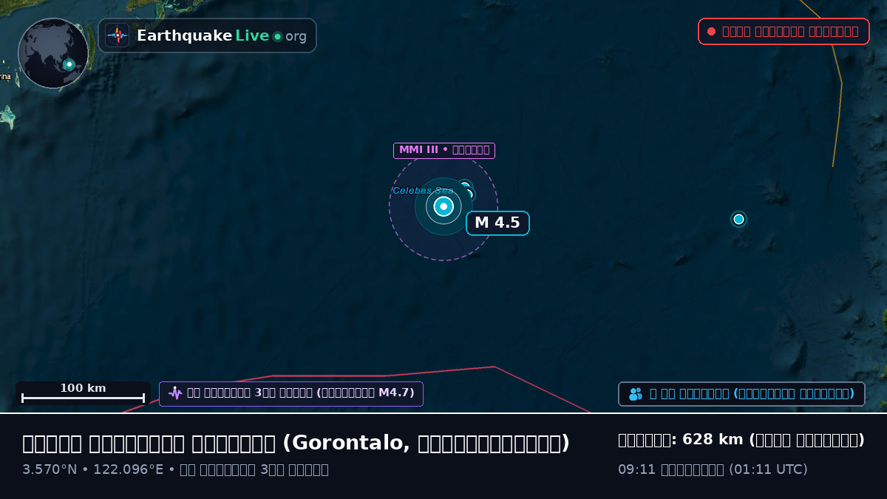Click the MMI III intensity label
The height and width of the screenshot is (499, 887).
[x=443, y=150]
